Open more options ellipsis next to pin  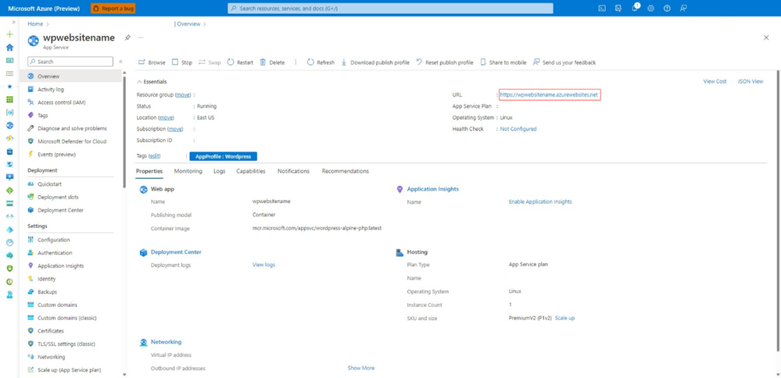click(141, 37)
